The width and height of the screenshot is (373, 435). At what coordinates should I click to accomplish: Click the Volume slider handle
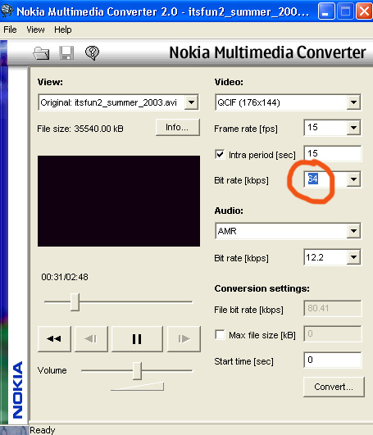click(137, 370)
